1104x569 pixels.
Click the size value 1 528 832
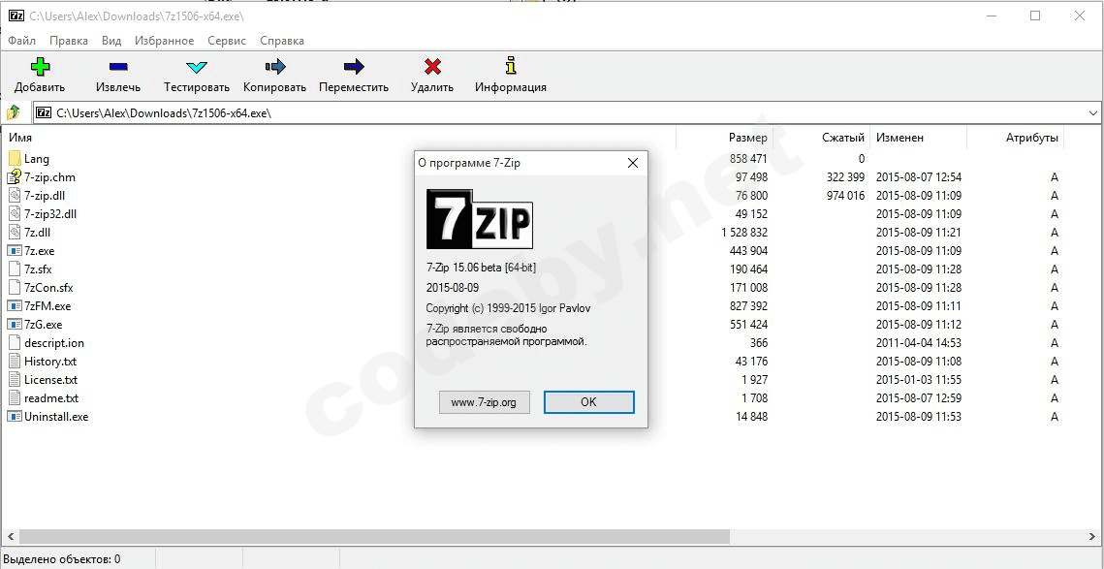tap(744, 232)
